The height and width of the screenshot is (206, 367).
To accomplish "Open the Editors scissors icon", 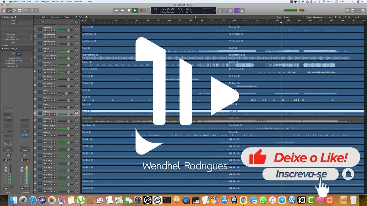I will coord(36,10).
